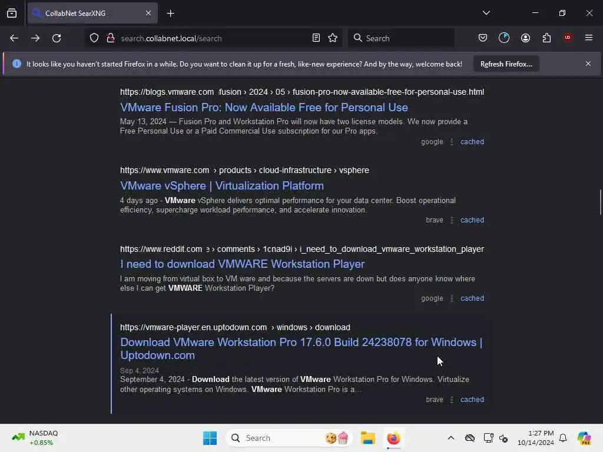Open a new browser tab
This screenshot has width=603, height=452.
point(170,13)
